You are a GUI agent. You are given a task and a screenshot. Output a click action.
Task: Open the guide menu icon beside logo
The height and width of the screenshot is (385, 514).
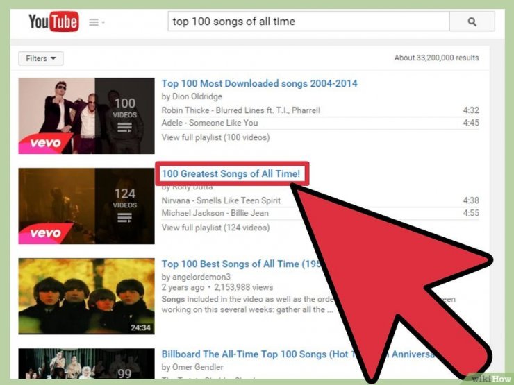coord(97,22)
